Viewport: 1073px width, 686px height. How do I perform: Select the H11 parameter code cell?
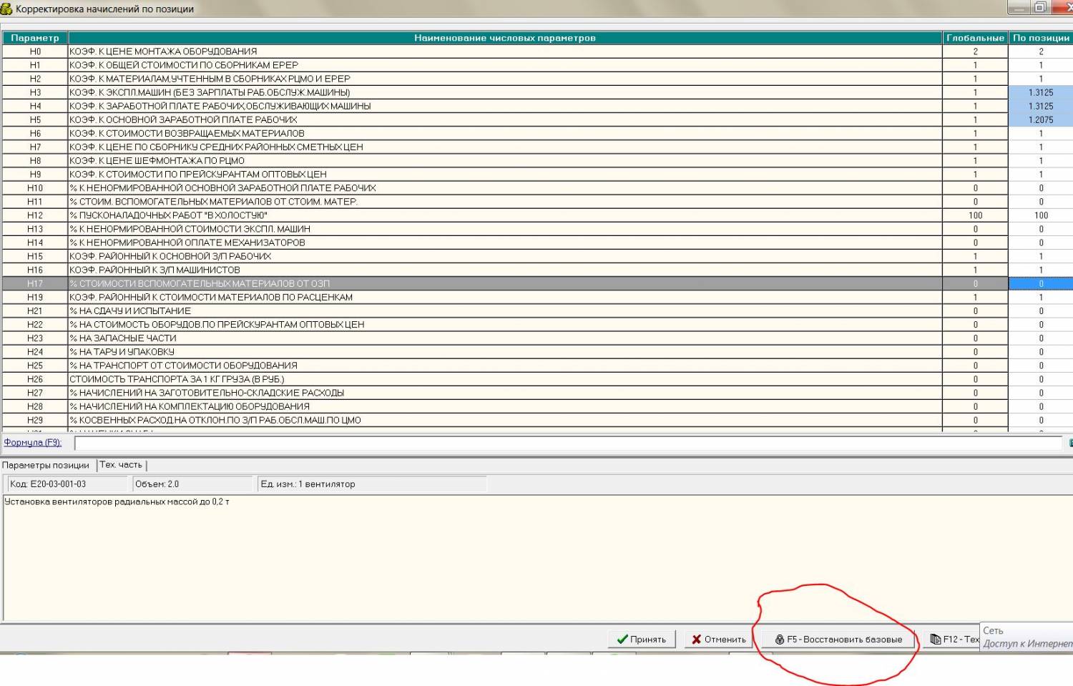pyautogui.click(x=35, y=202)
